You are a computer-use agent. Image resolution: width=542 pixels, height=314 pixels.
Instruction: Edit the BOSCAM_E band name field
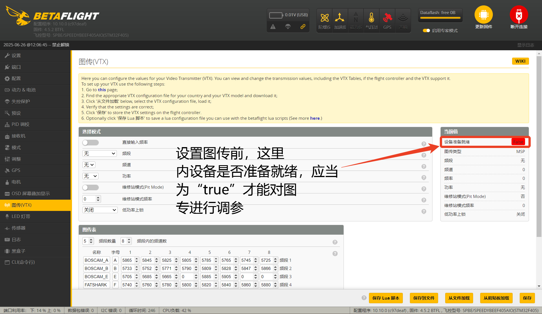(97, 277)
